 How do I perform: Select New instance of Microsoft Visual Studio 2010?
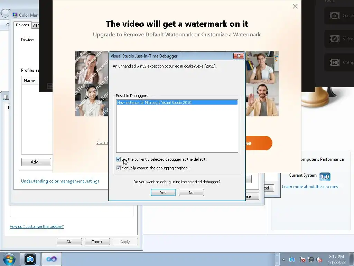[x=177, y=103]
